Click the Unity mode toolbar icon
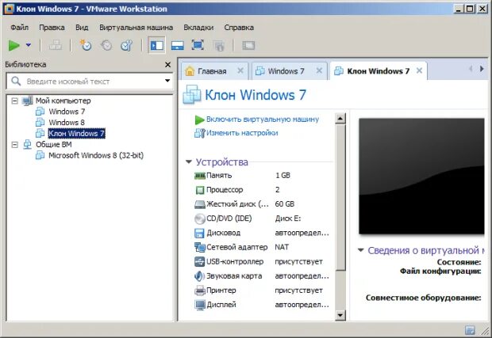This screenshot has width=492, height=338. tap(219, 46)
